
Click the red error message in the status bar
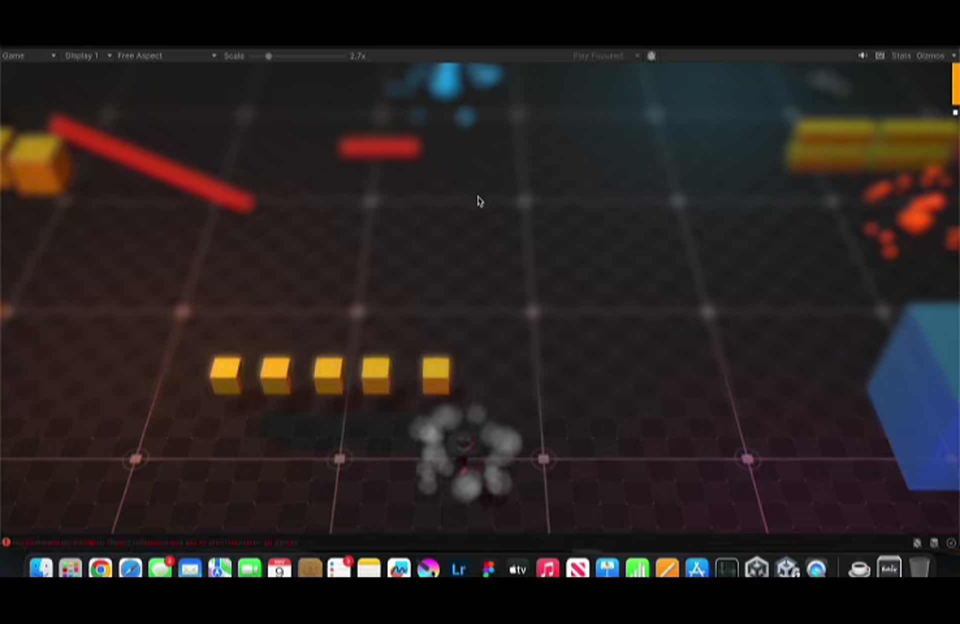click(150, 543)
